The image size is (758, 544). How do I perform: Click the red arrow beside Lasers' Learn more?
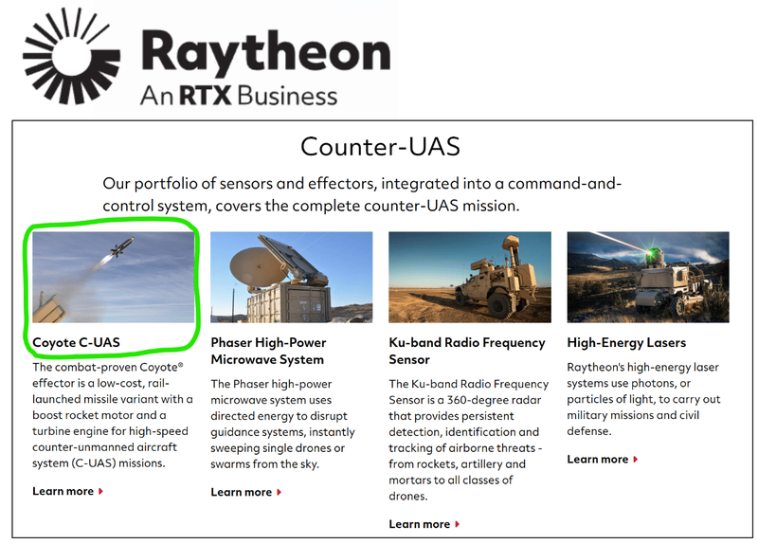(635, 460)
